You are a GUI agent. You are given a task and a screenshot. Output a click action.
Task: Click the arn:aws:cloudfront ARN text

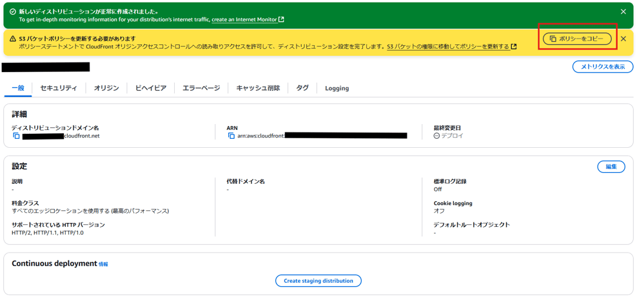[x=261, y=136]
